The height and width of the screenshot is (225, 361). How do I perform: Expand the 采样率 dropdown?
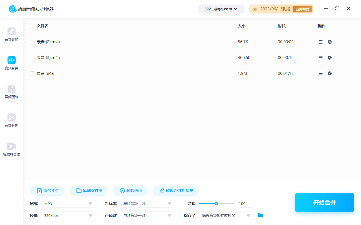[147, 204]
